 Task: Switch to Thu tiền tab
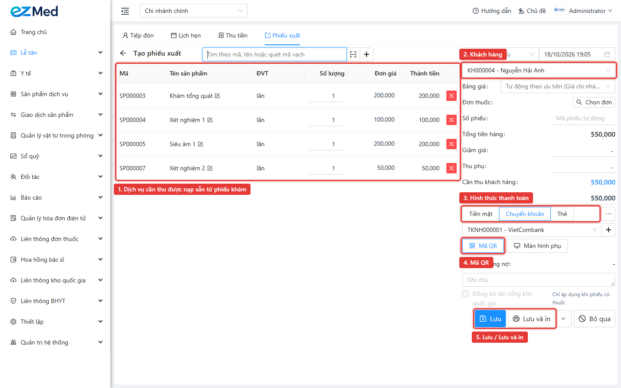click(x=233, y=35)
